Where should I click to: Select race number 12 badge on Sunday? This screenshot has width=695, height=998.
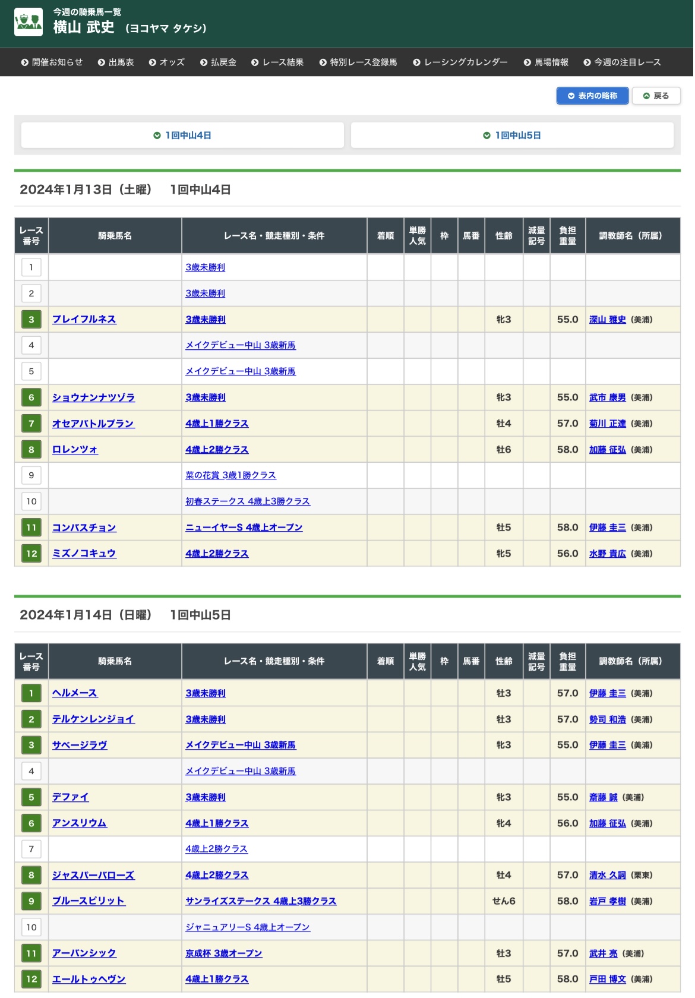pos(31,979)
